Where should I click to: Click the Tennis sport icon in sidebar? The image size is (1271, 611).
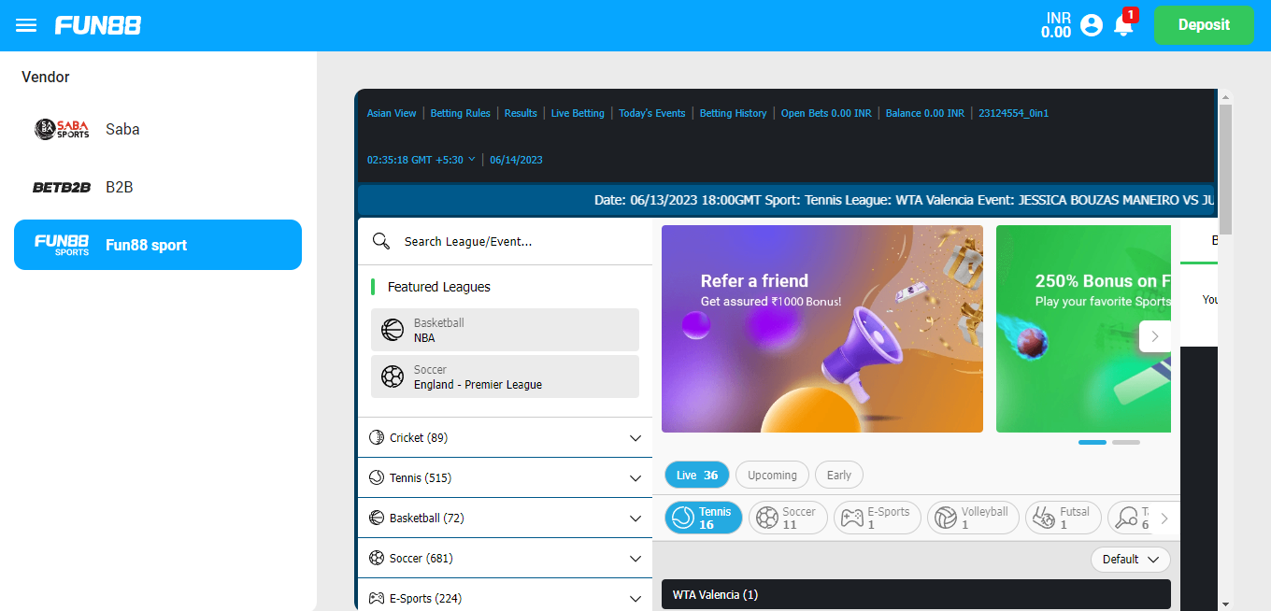[377, 477]
